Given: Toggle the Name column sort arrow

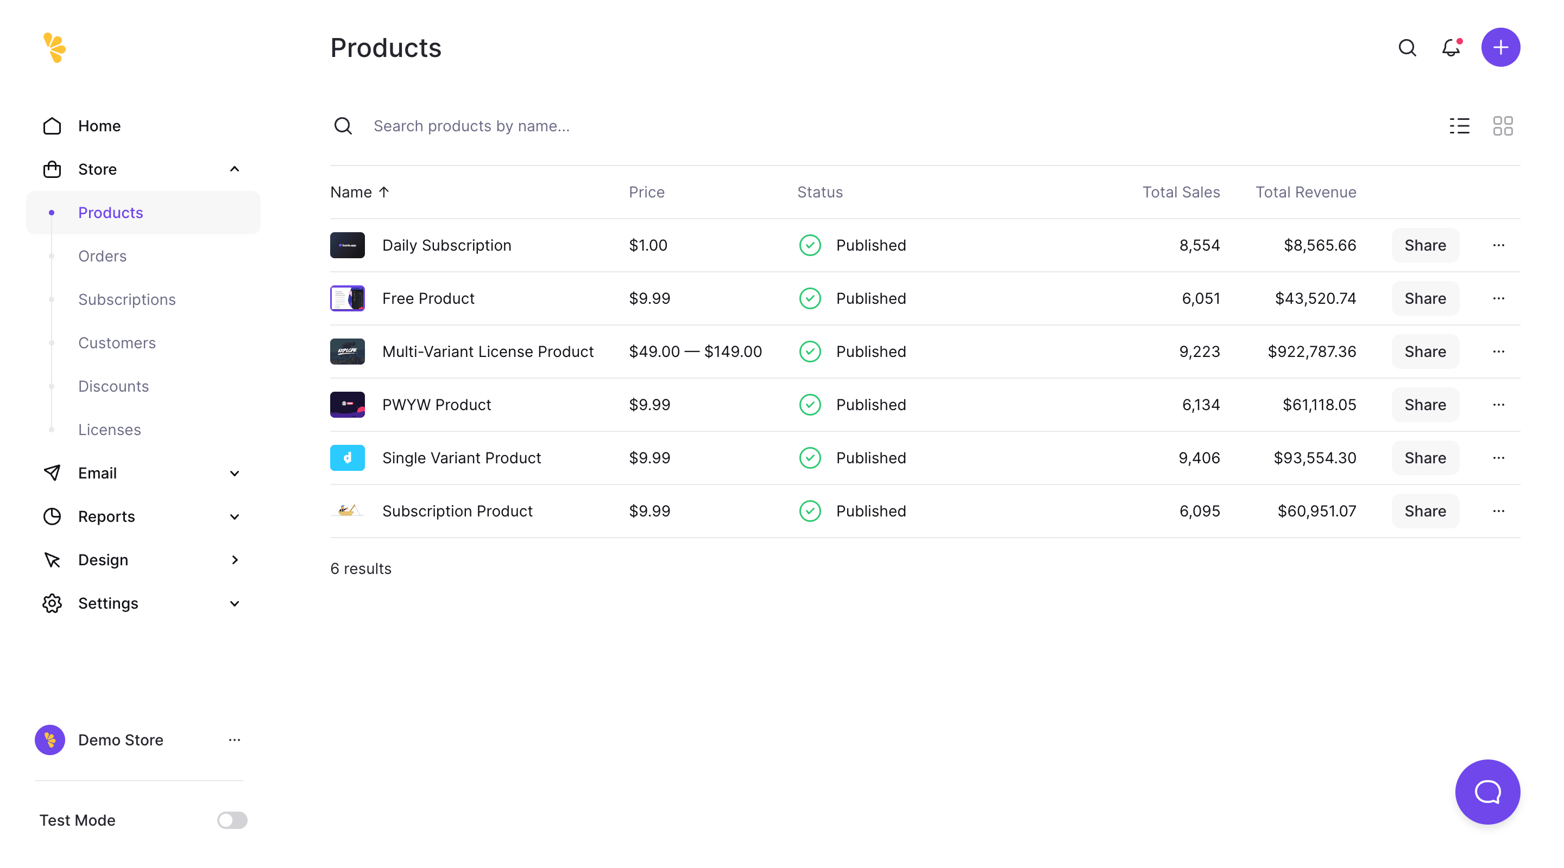Looking at the screenshot, I should [384, 192].
